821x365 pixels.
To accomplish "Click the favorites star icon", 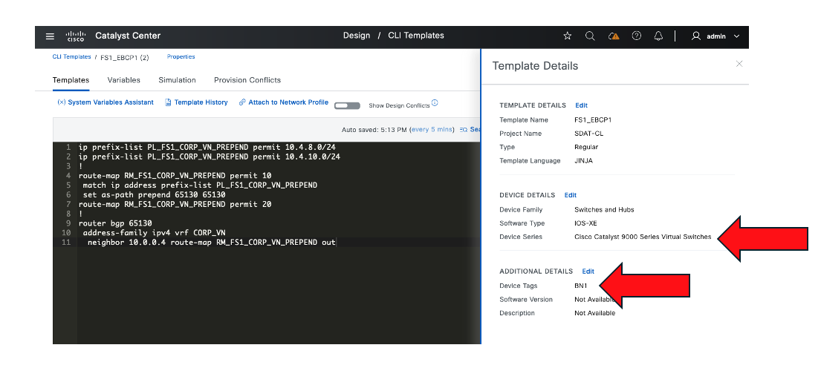I will pos(568,36).
